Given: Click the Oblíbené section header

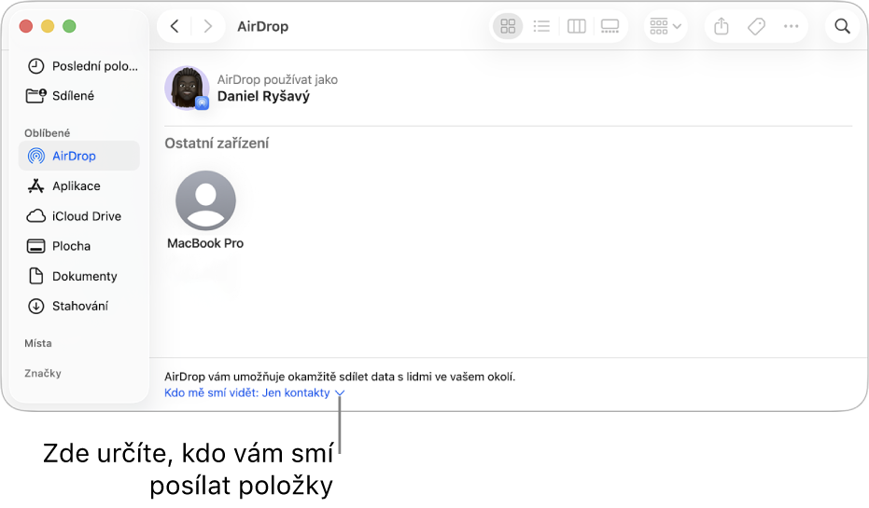Looking at the screenshot, I should pos(47,132).
